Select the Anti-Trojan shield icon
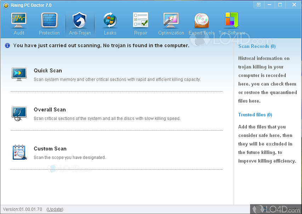Screen dimensions: 302x214 point(80,20)
